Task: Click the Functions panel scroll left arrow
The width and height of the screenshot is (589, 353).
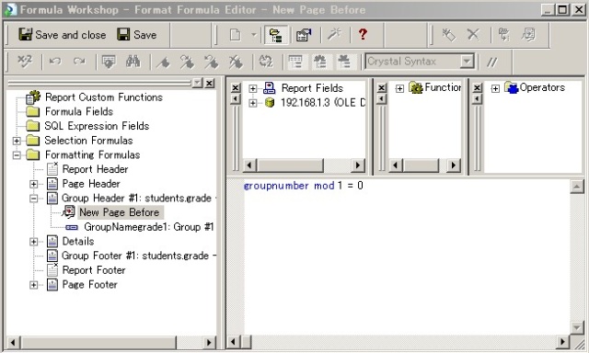Action: pyautogui.click(x=395, y=165)
